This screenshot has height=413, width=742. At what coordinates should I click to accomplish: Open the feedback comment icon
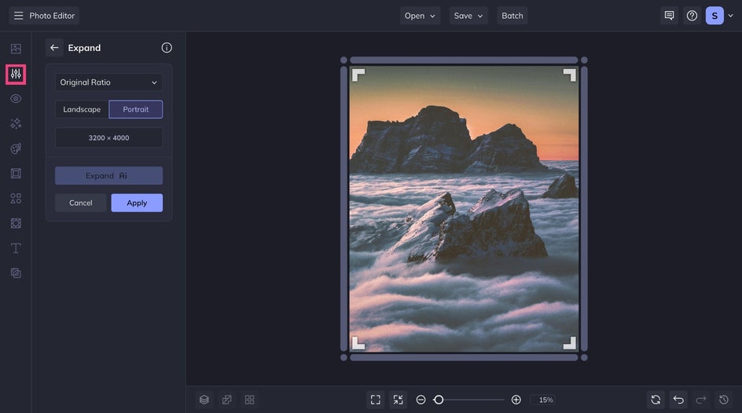tap(669, 16)
